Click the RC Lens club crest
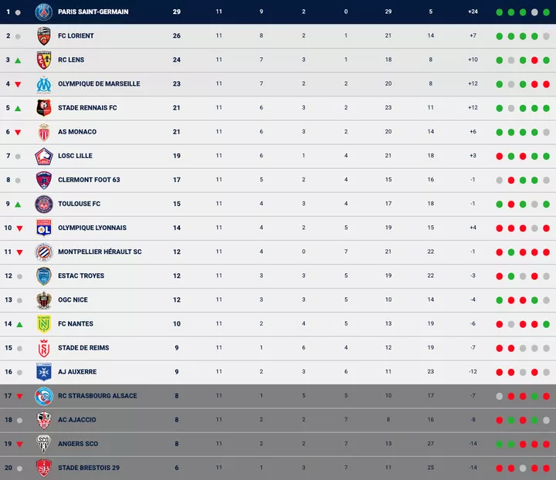This screenshot has width=556, height=480. point(43,60)
